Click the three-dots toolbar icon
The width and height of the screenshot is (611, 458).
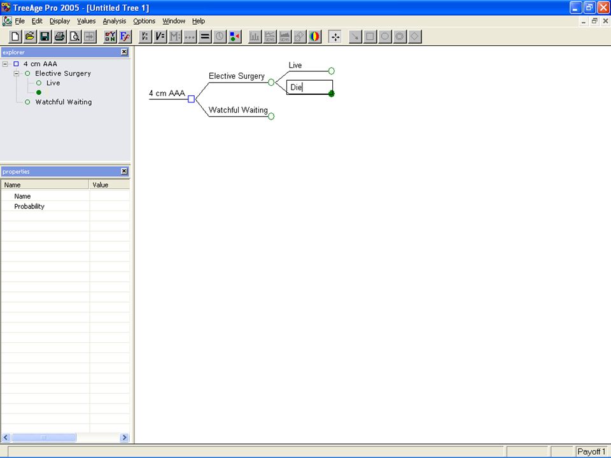tap(190, 37)
